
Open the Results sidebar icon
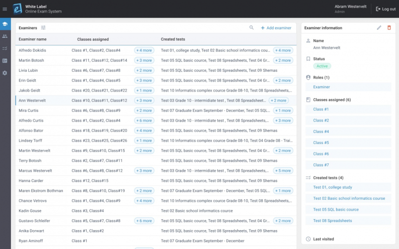pos(5,61)
